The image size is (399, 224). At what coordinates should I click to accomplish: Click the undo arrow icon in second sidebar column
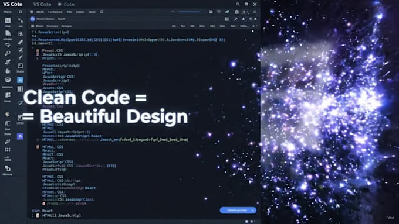(20, 118)
